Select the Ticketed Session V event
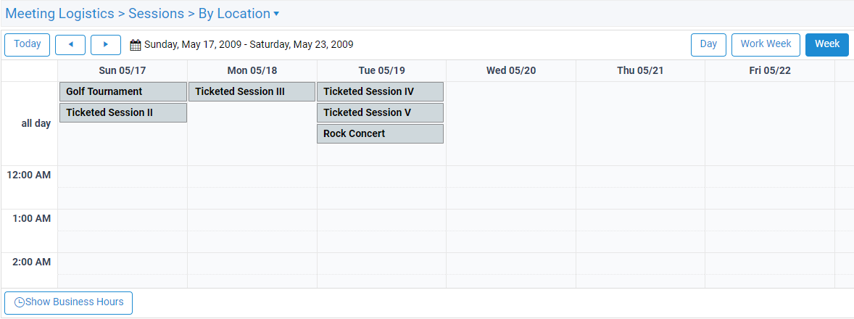Image resolution: width=854 pixels, height=319 pixels. click(380, 112)
